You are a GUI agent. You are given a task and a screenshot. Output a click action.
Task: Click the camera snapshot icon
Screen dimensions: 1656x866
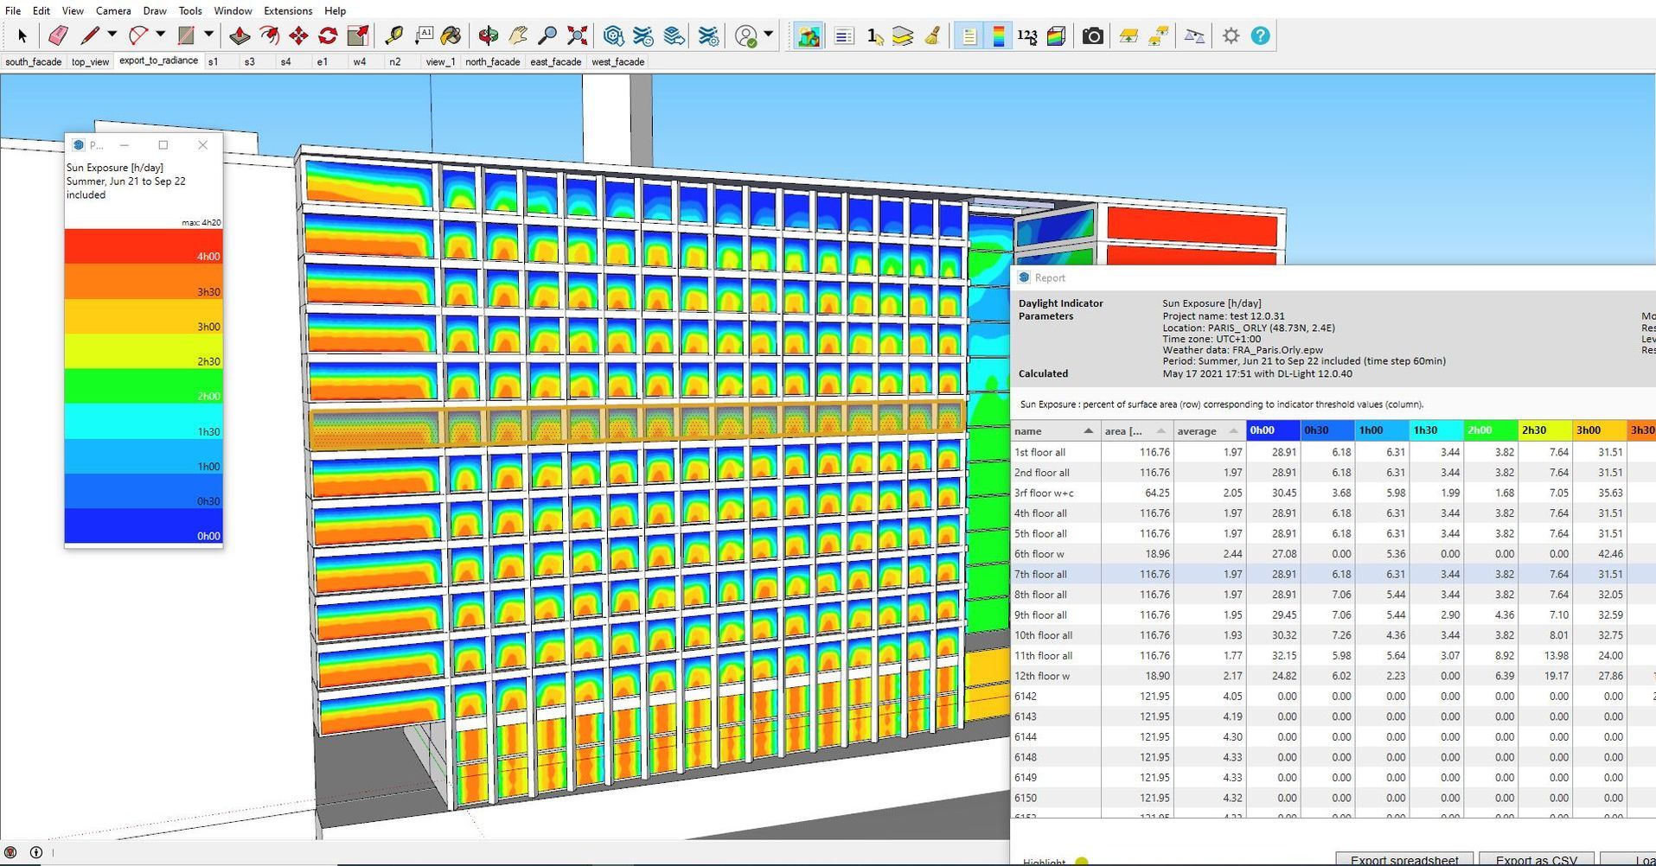[x=1093, y=36]
